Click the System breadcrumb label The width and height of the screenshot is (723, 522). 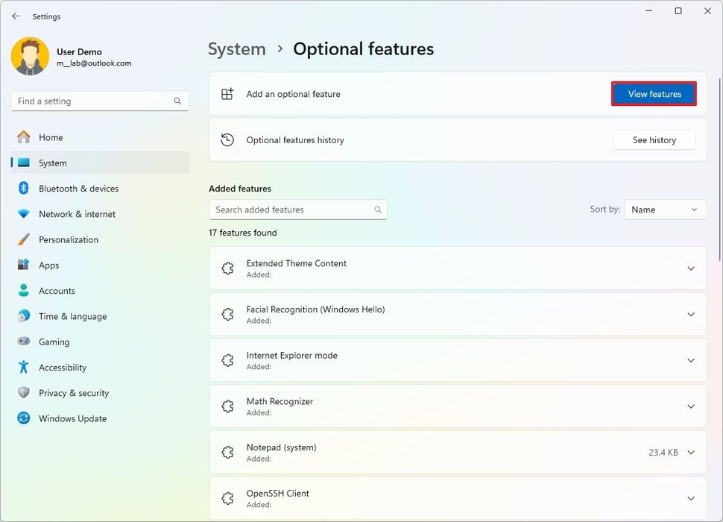click(236, 48)
